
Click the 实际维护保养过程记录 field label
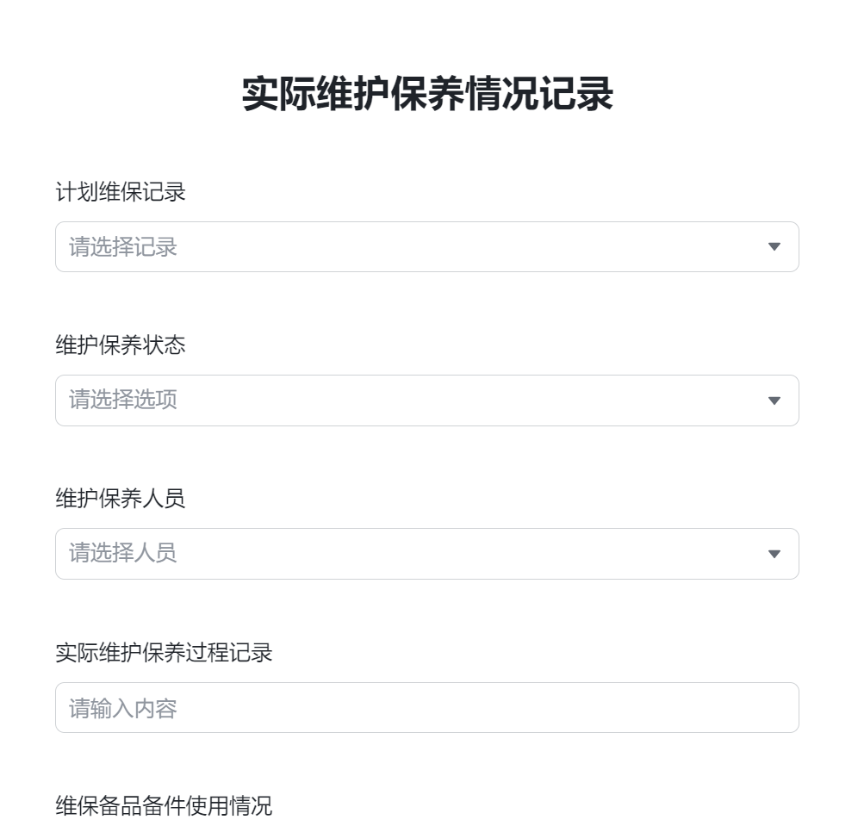(164, 652)
